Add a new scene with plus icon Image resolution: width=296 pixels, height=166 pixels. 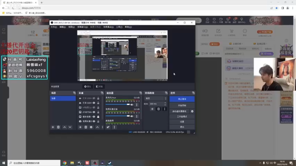[x=53, y=127]
